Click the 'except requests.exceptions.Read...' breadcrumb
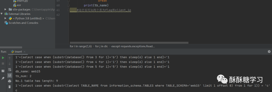The image size is (272, 92). [x=133, y=46]
